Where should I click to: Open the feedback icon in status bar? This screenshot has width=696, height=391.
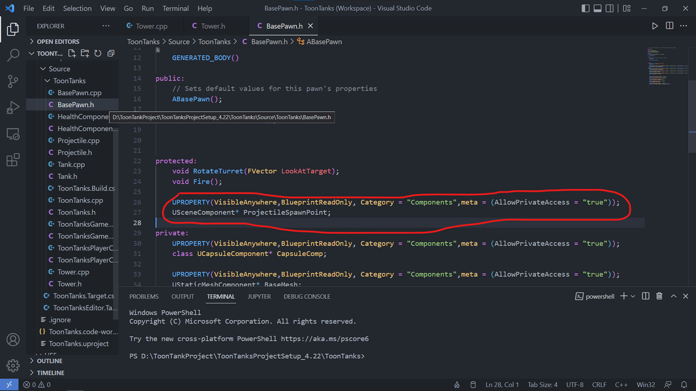click(x=668, y=384)
